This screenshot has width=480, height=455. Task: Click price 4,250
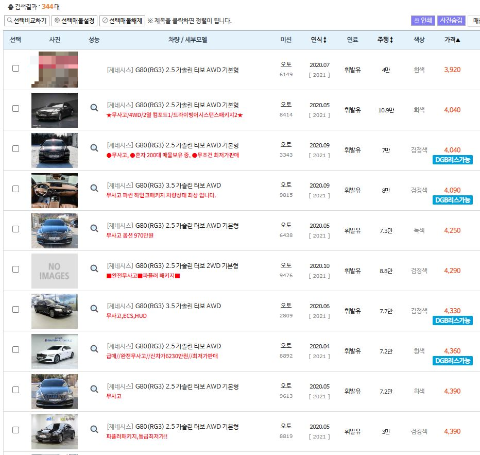pyautogui.click(x=452, y=230)
